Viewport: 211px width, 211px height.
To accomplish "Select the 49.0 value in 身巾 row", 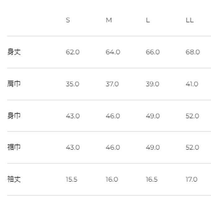I will 153,116.
